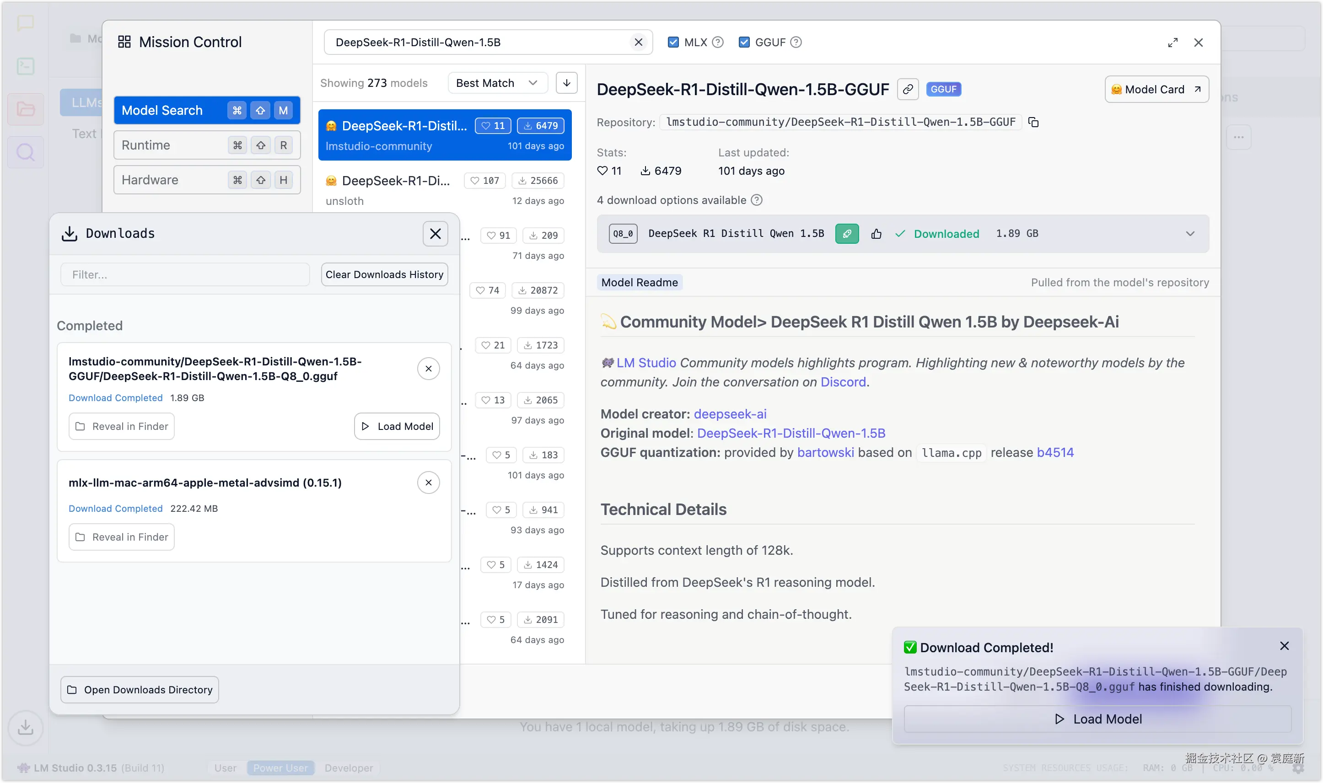Dismiss Download Completed notification
Screen dimensions: 1323x783
coord(1284,646)
